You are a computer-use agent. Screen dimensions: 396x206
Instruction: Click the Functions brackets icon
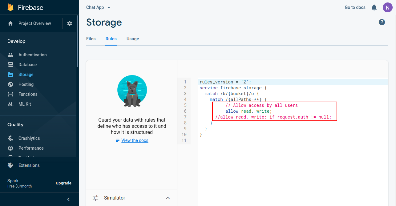coord(10,94)
